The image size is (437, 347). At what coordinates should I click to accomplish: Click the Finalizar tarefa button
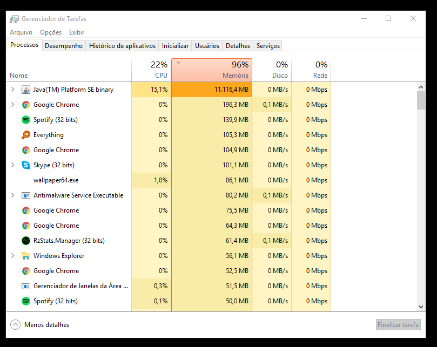click(x=398, y=325)
